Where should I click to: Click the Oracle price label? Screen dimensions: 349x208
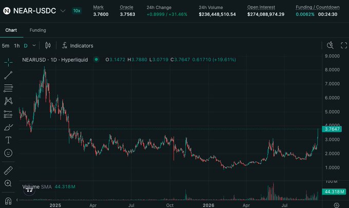click(x=126, y=7)
